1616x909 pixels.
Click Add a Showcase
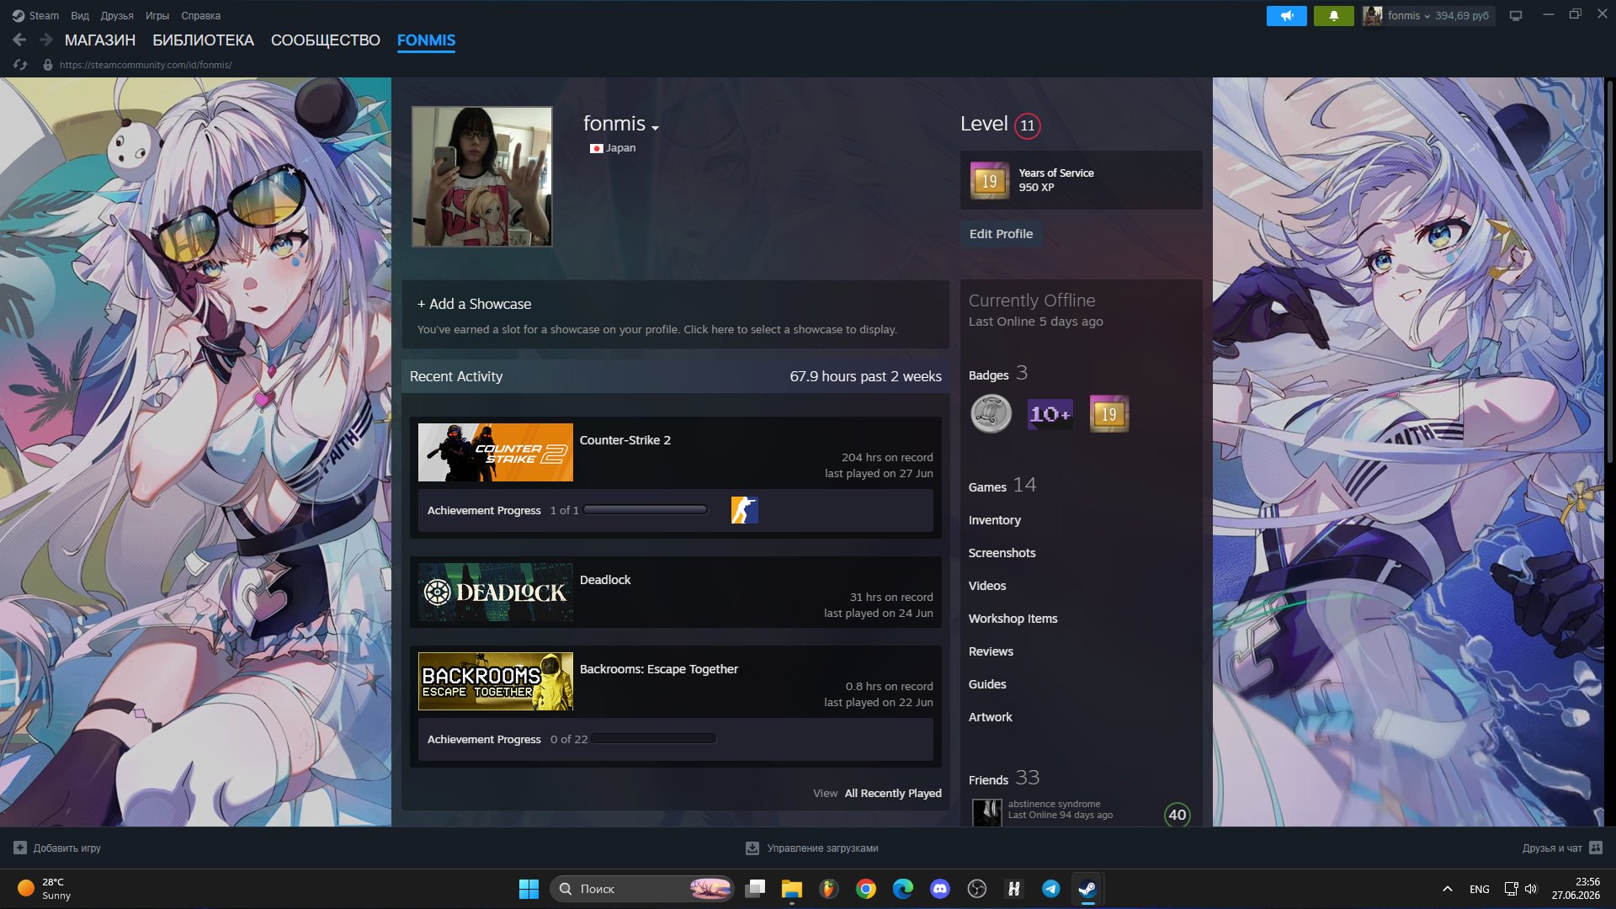click(x=474, y=304)
